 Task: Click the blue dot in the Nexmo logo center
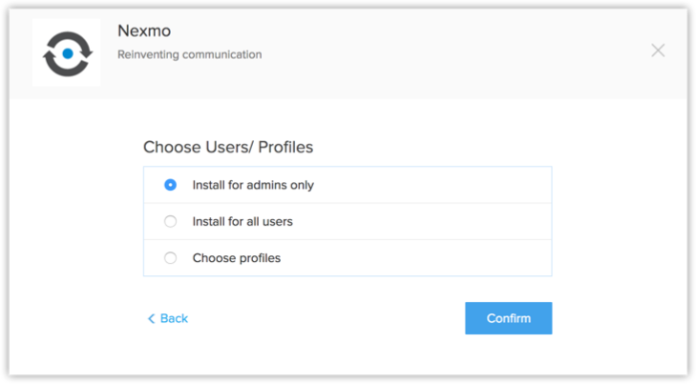click(67, 54)
